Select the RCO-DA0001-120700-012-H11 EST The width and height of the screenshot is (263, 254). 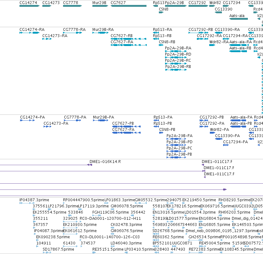(81, 222)
